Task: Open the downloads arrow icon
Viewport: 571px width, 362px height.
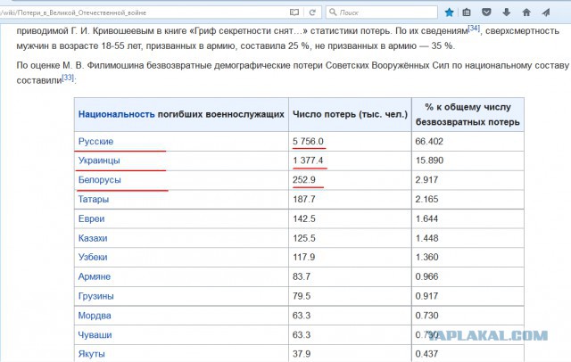Action: (507, 12)
